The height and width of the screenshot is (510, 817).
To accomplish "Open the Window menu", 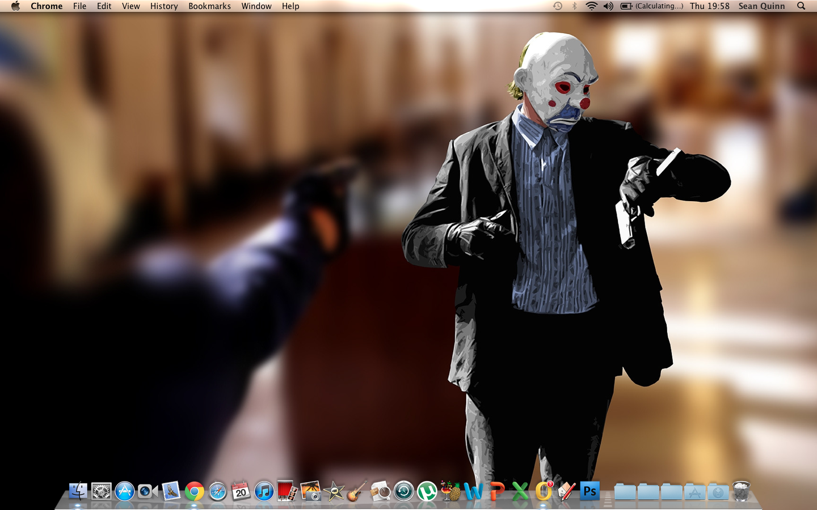I will click(256, 6).
